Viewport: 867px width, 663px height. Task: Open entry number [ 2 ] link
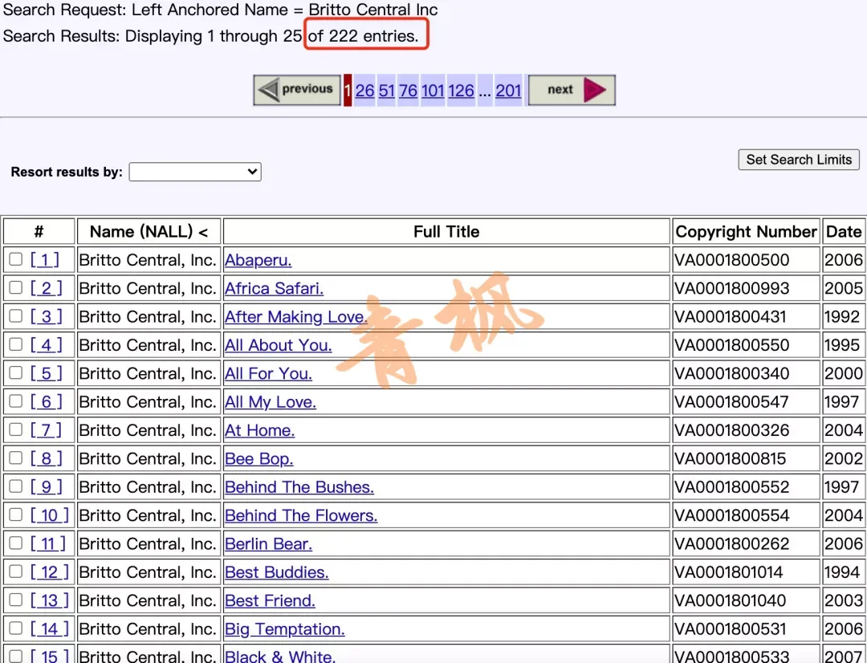click(x=47, y=287)
